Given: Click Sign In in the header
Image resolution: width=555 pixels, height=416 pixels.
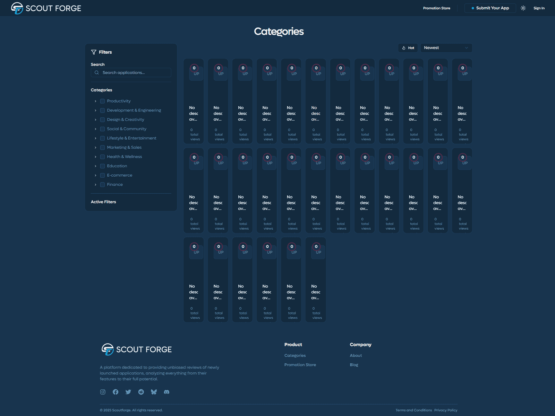Looking at the screenshot, I should pyautogui.click(x=539, y=8).
